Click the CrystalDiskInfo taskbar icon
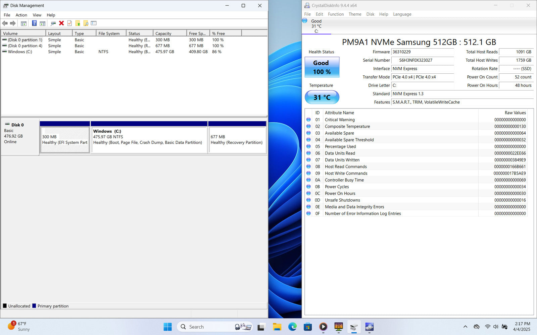The height and width of the screenshot is (335, 537). tap(370, 327)
